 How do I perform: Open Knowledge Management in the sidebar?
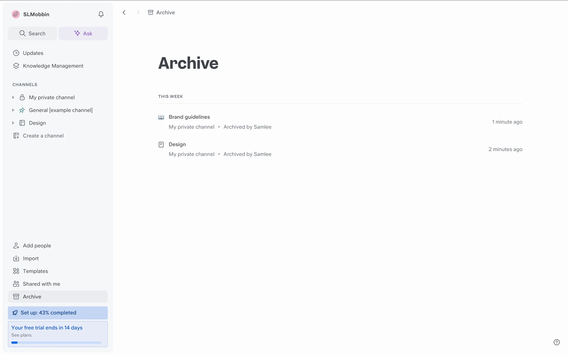pyautogui.click(x=53, y=66)
